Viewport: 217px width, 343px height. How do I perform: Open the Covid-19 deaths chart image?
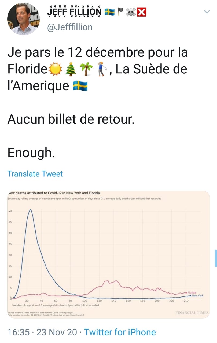click(x=108, y=254)
